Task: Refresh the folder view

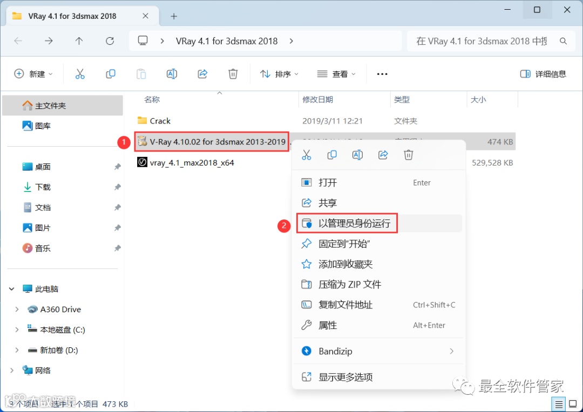Action: (x=110, y=41)
